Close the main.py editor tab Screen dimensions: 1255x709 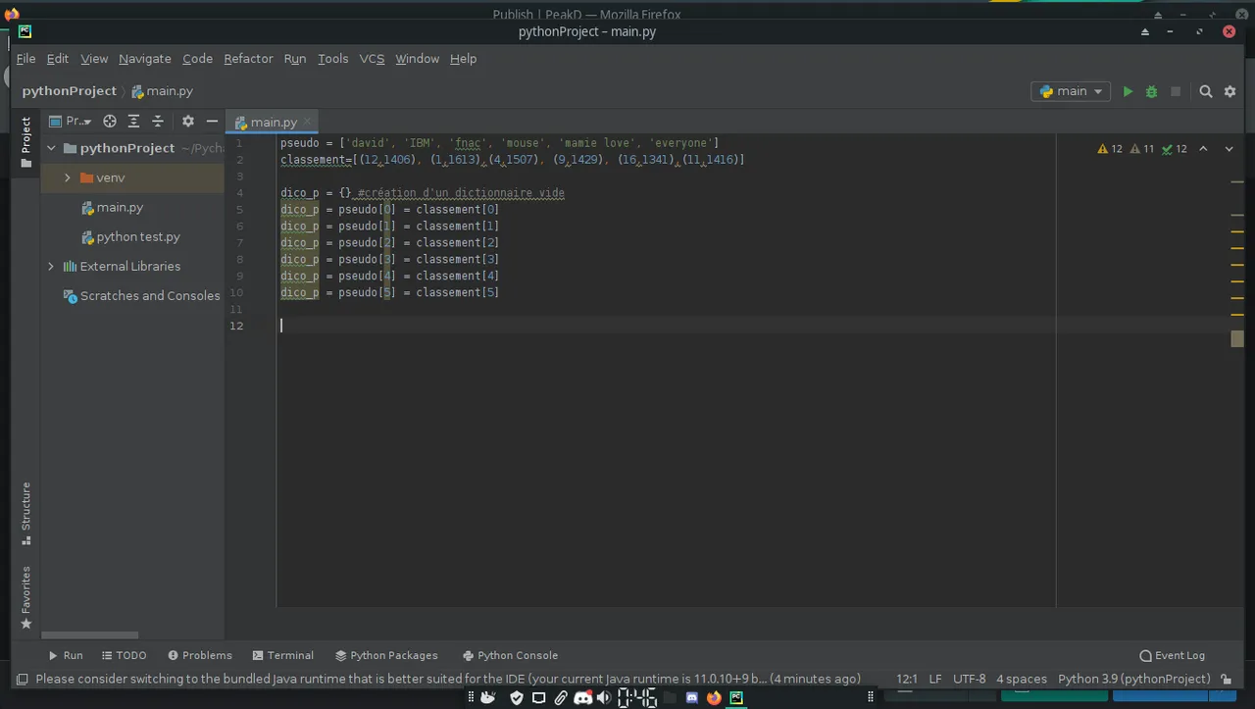click(x=307, y=122)
